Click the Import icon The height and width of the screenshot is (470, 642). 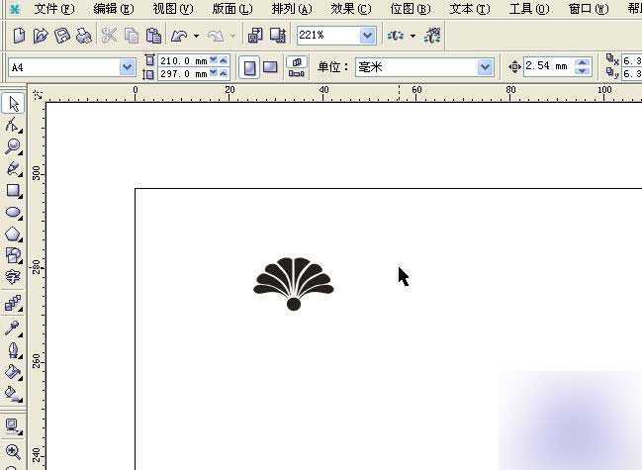255,36
